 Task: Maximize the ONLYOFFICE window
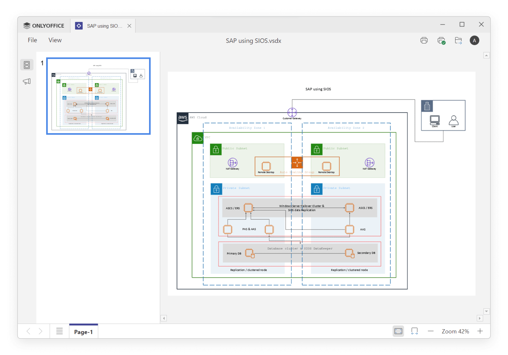click(x=462, y=24)
